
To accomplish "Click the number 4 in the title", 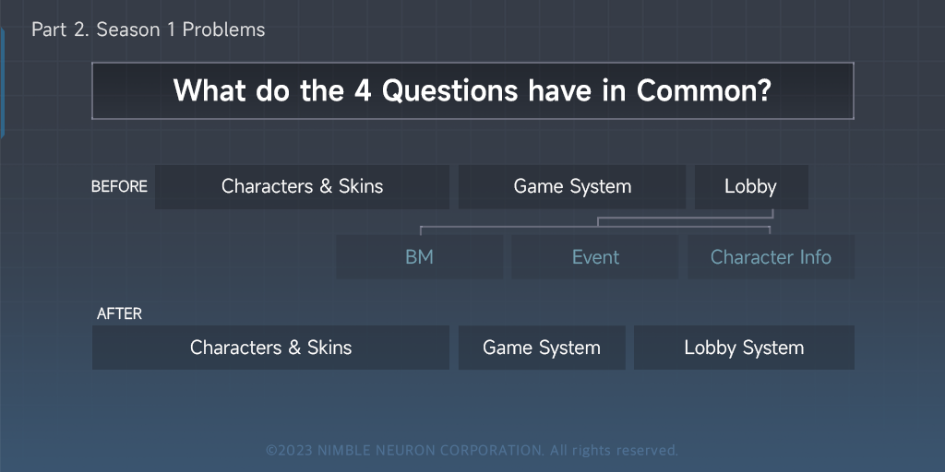I will click(363, 90).
